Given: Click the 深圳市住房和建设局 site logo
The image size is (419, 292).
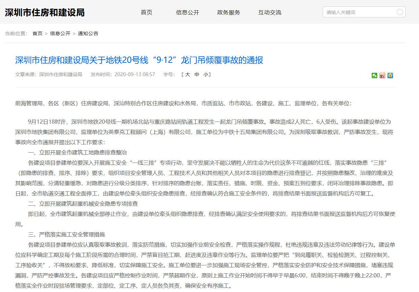Looking at the screenshot, I should pyautogui.click(x=45, y=13).
